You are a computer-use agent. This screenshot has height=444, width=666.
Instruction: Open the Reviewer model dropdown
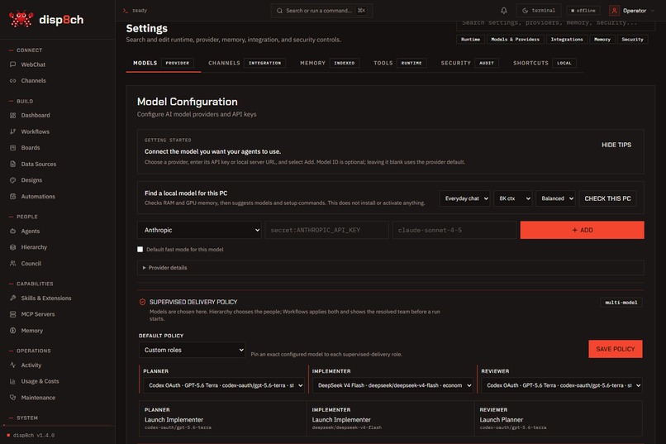point(562,385)
